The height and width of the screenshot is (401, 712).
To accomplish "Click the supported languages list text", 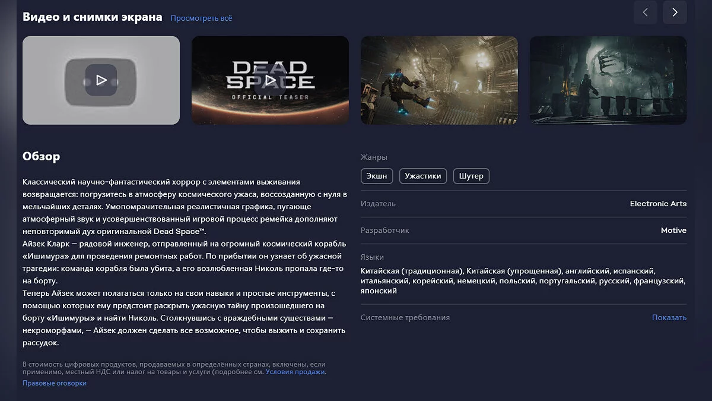I will [x=523, y=280].
